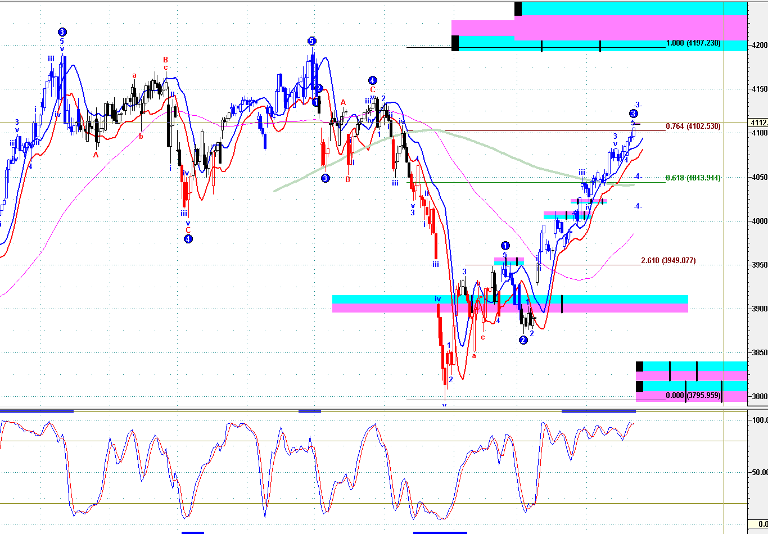This screenshot has height=534, width=768.
Task: Select the 4150 price axis label
Action: (758, 89)
